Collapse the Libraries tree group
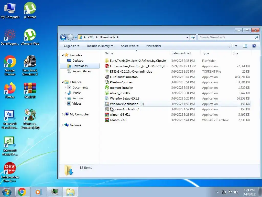Screen dimensions: 262x197 coord(63,82)
